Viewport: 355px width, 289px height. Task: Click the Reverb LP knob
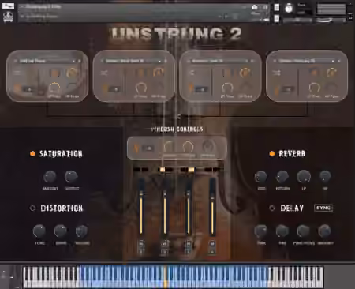tap(304, 177)
